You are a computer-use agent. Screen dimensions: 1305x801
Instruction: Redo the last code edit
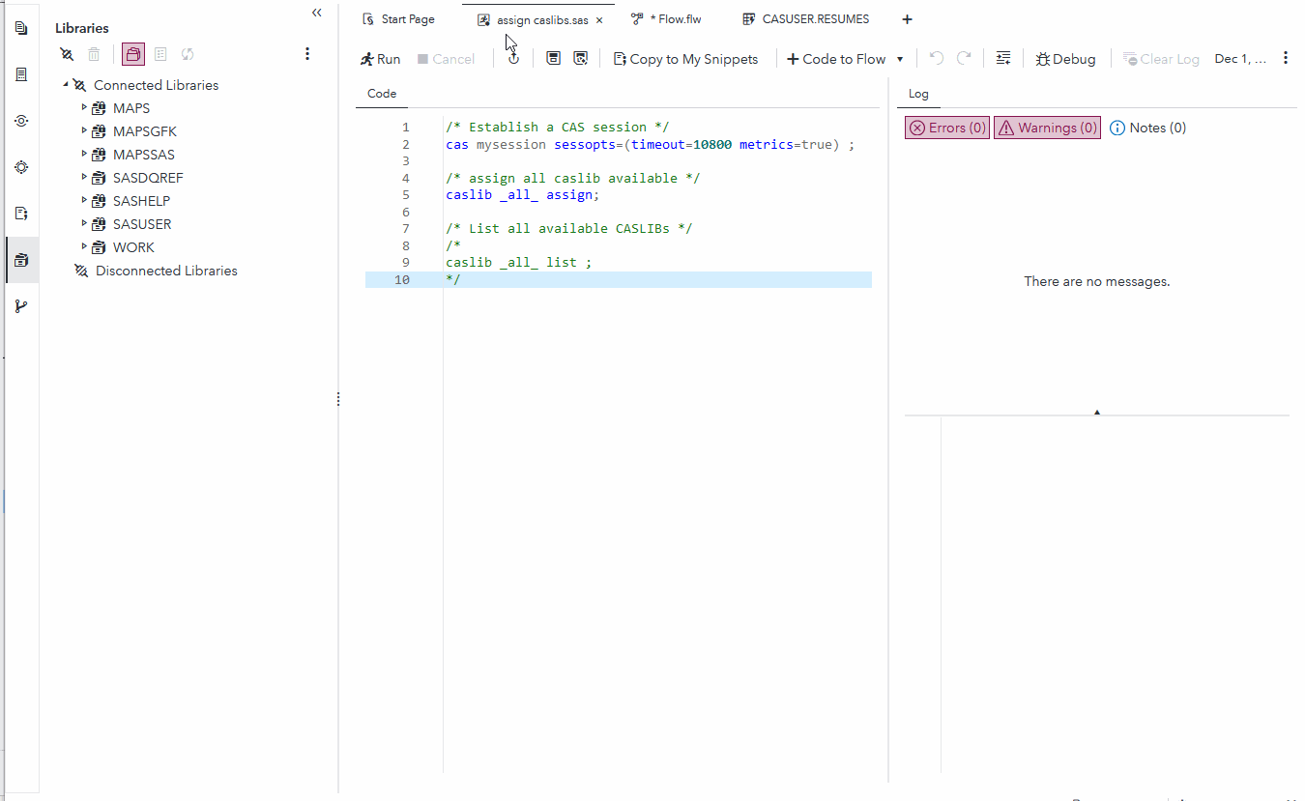coord(964,59)
